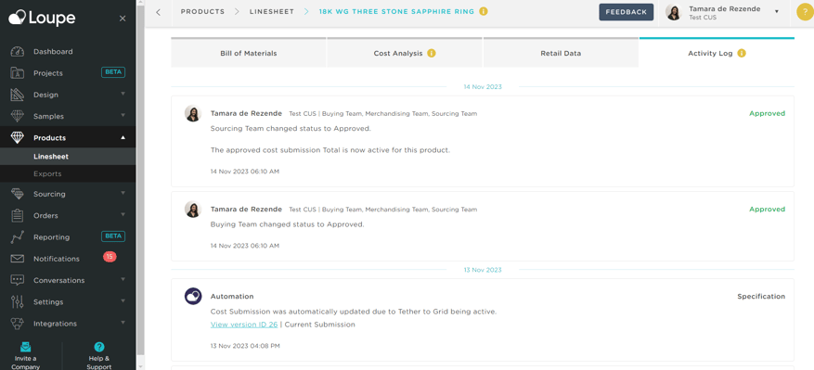This screenshot has height=370, width=814.
Task: Switch to Bill of Materials tab
Action: tap(249, 53)
